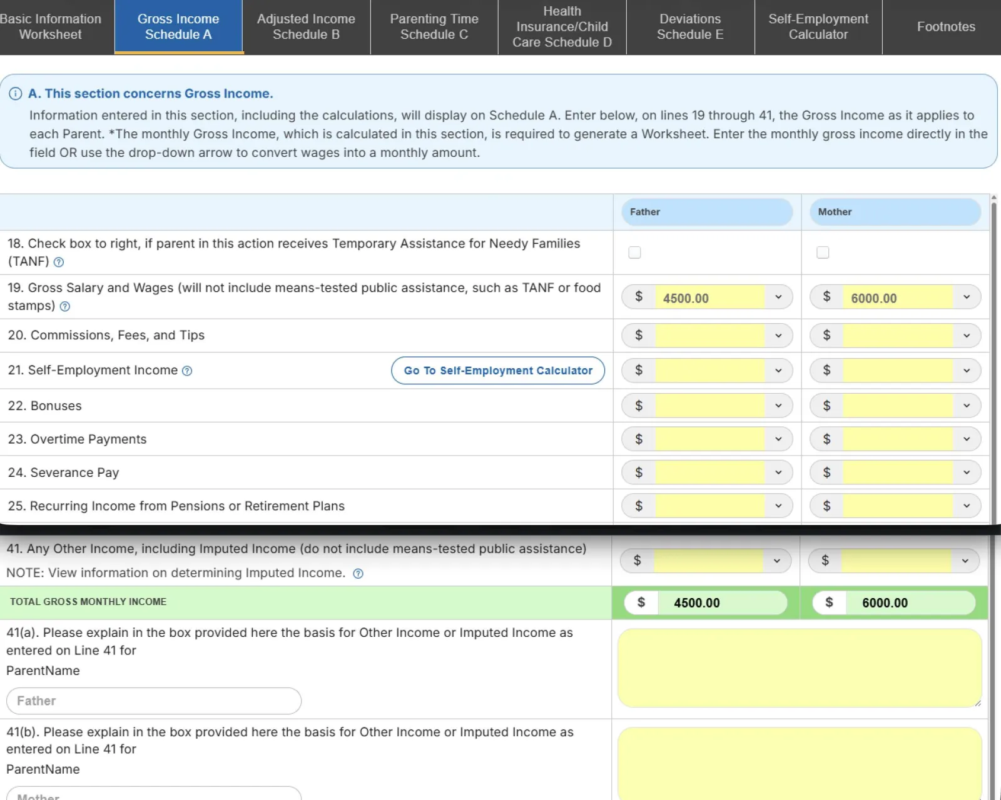Expand Mother's Gross Salary wage conversion dropdown
The height and width of the screenshot is (800, 1001).
[967, 297]
